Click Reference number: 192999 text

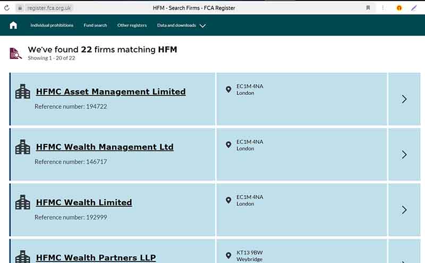point(71,217)
